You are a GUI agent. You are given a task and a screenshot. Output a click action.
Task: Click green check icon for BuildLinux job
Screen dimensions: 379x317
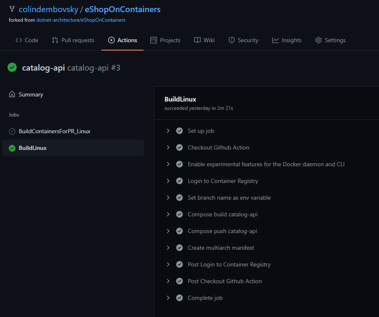pos(12,148)
